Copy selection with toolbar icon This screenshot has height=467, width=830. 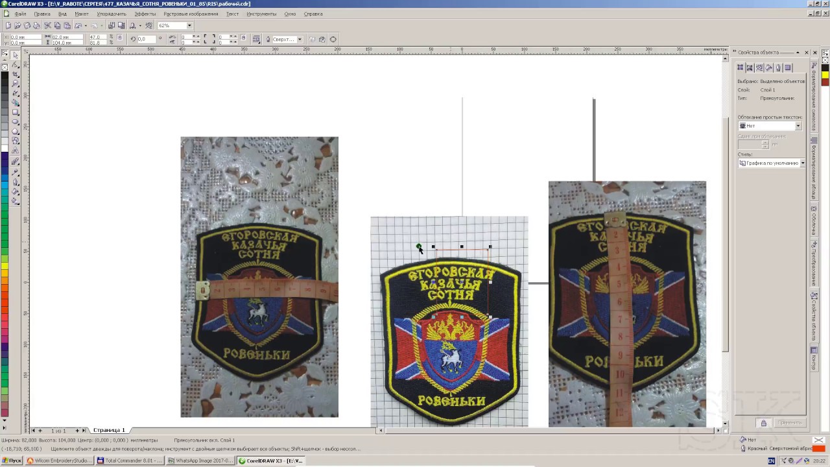(57, 25)
